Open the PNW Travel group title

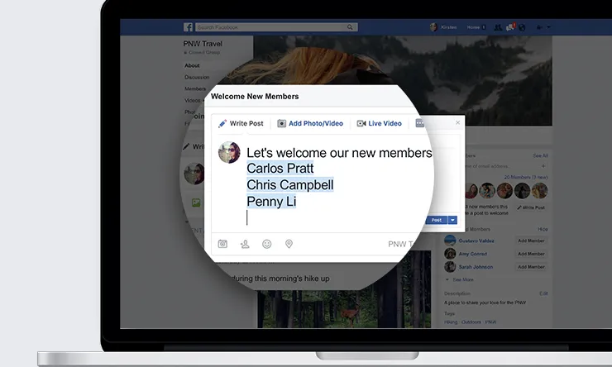tap(203, 44)
